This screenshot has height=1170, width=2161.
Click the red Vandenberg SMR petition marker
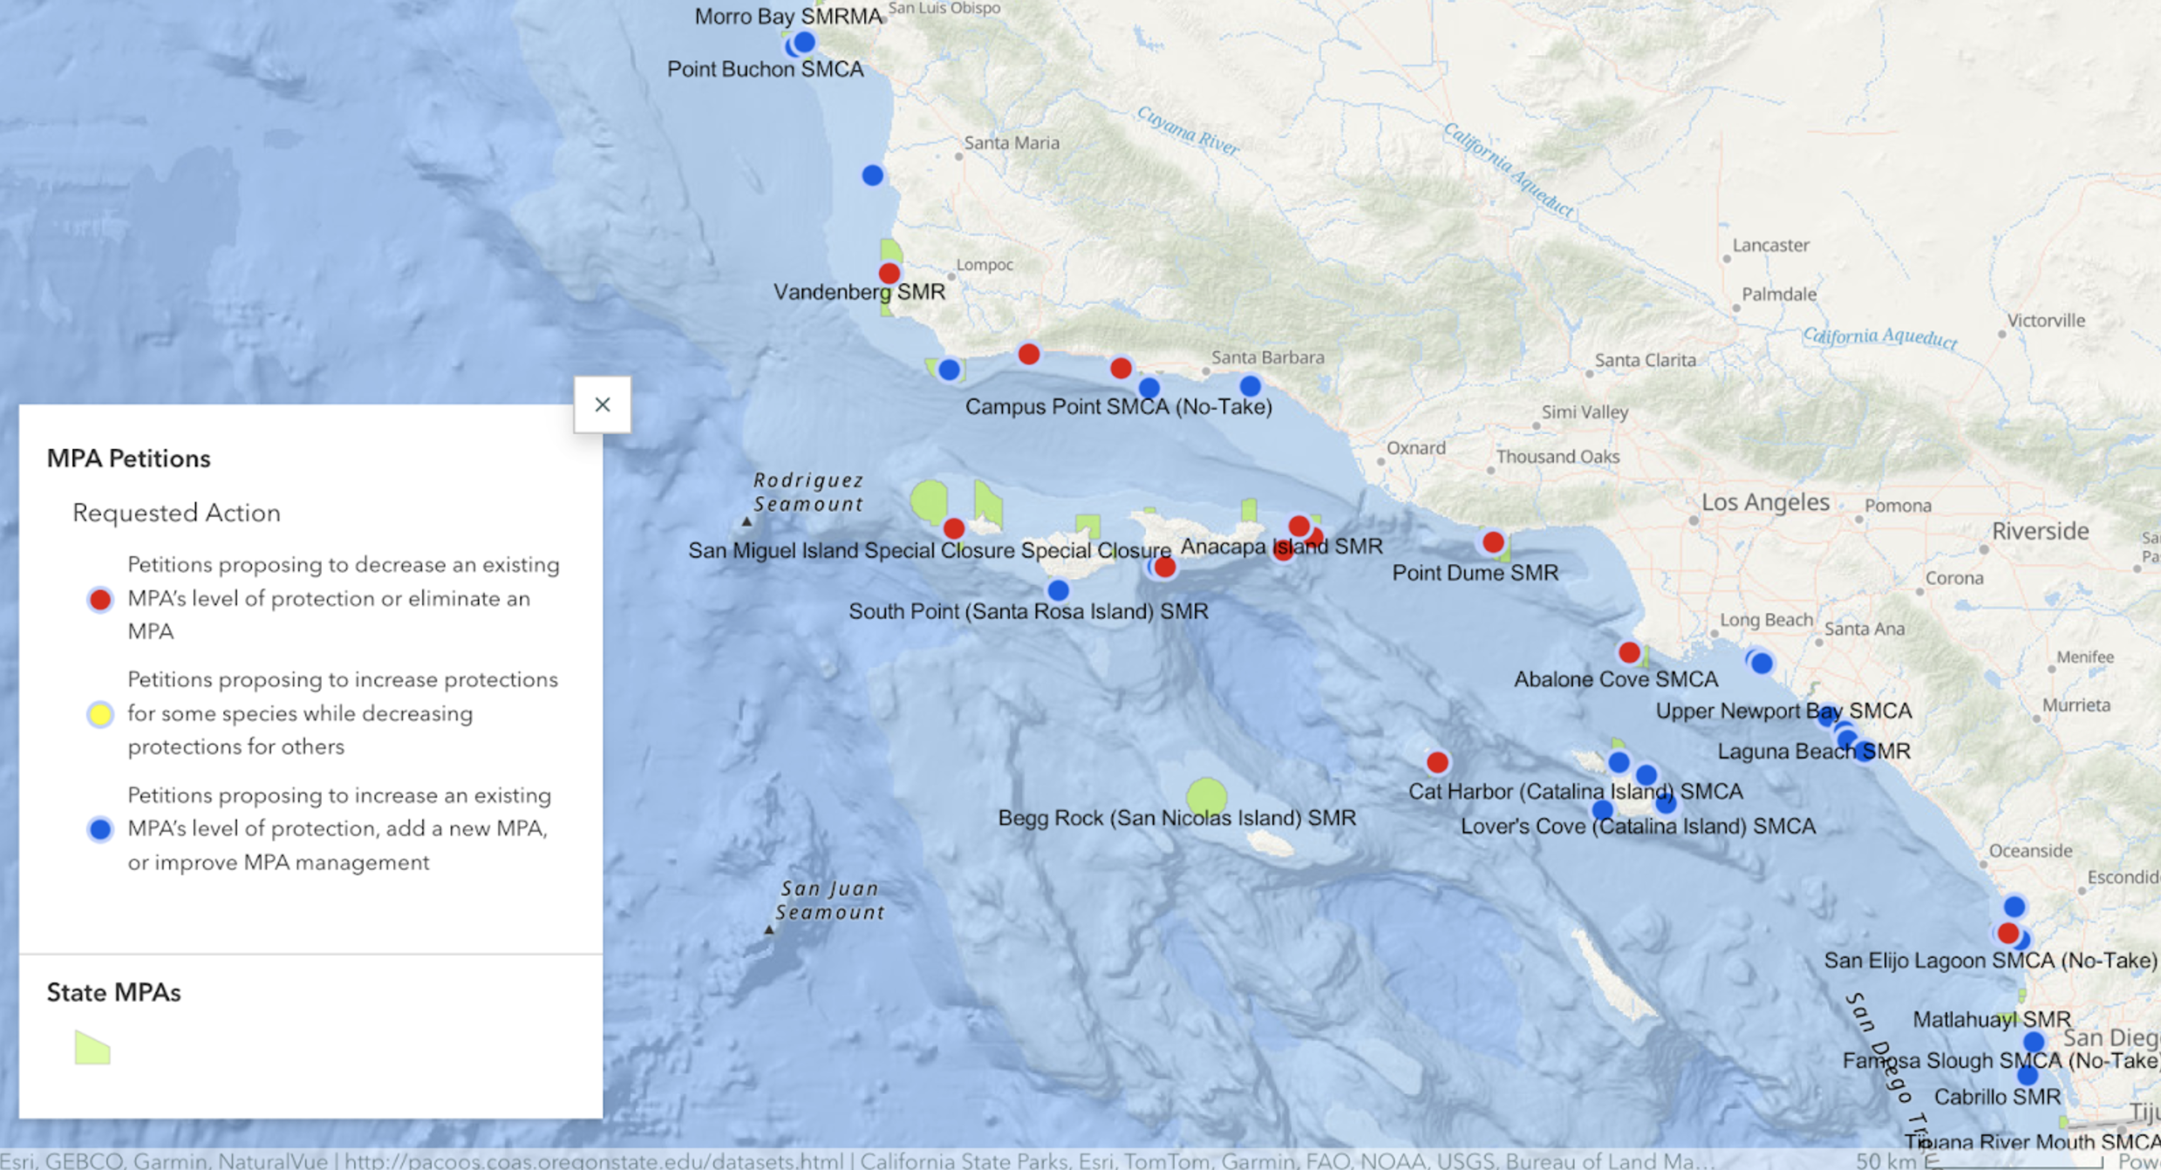pyautogui.click(x=888, y=273)
